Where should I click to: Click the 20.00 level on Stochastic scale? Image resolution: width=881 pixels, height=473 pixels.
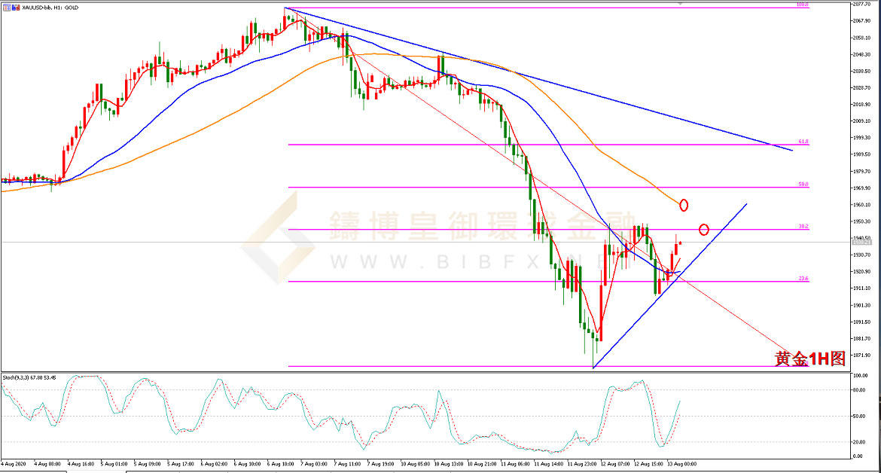tap(859, 442)
